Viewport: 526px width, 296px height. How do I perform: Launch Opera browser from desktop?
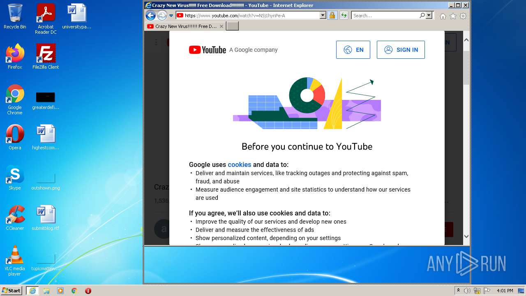(x=15, y=137)
